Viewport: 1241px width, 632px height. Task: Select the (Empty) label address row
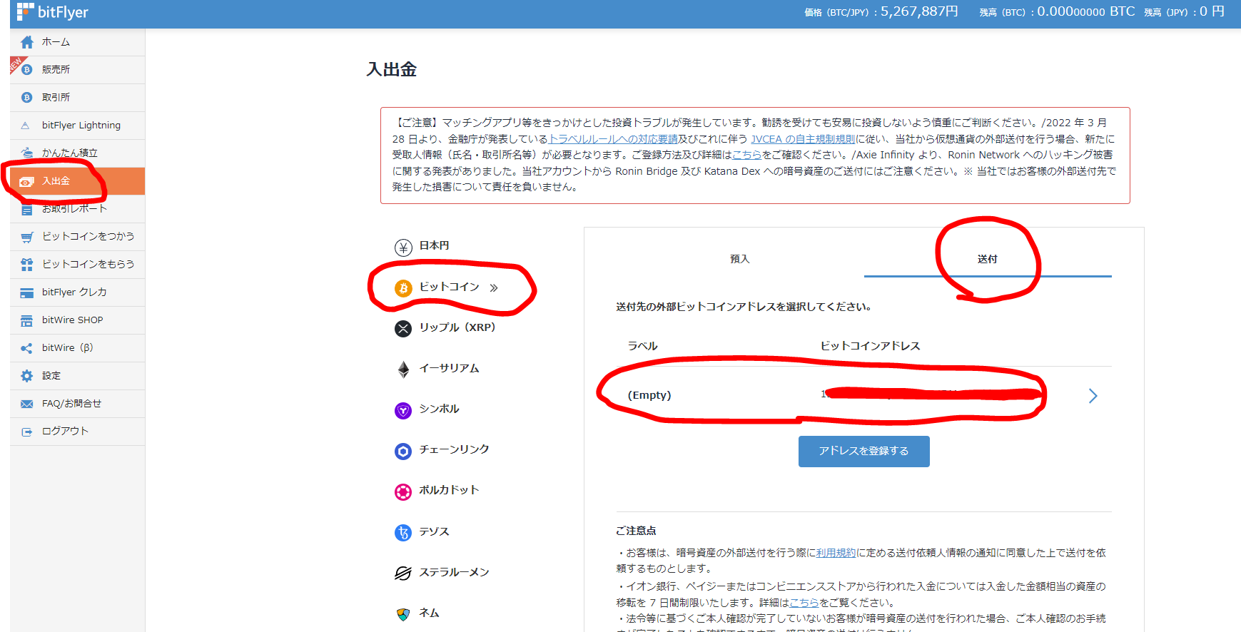pos(863,395)
